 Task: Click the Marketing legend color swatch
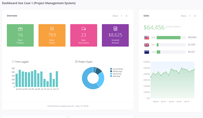(x=111, y=74)
